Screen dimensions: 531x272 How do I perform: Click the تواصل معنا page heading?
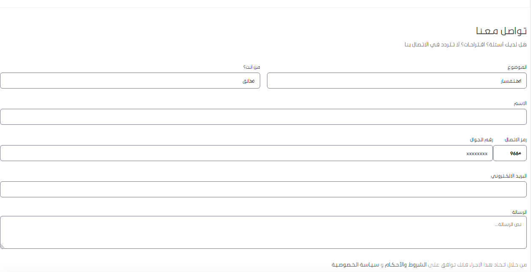pyautogui.click(x=501, y=31)
